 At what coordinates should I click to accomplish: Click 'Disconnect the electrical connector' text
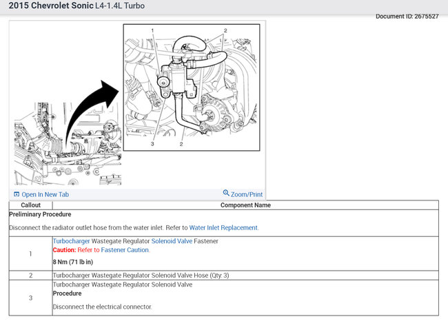[103, 307]
